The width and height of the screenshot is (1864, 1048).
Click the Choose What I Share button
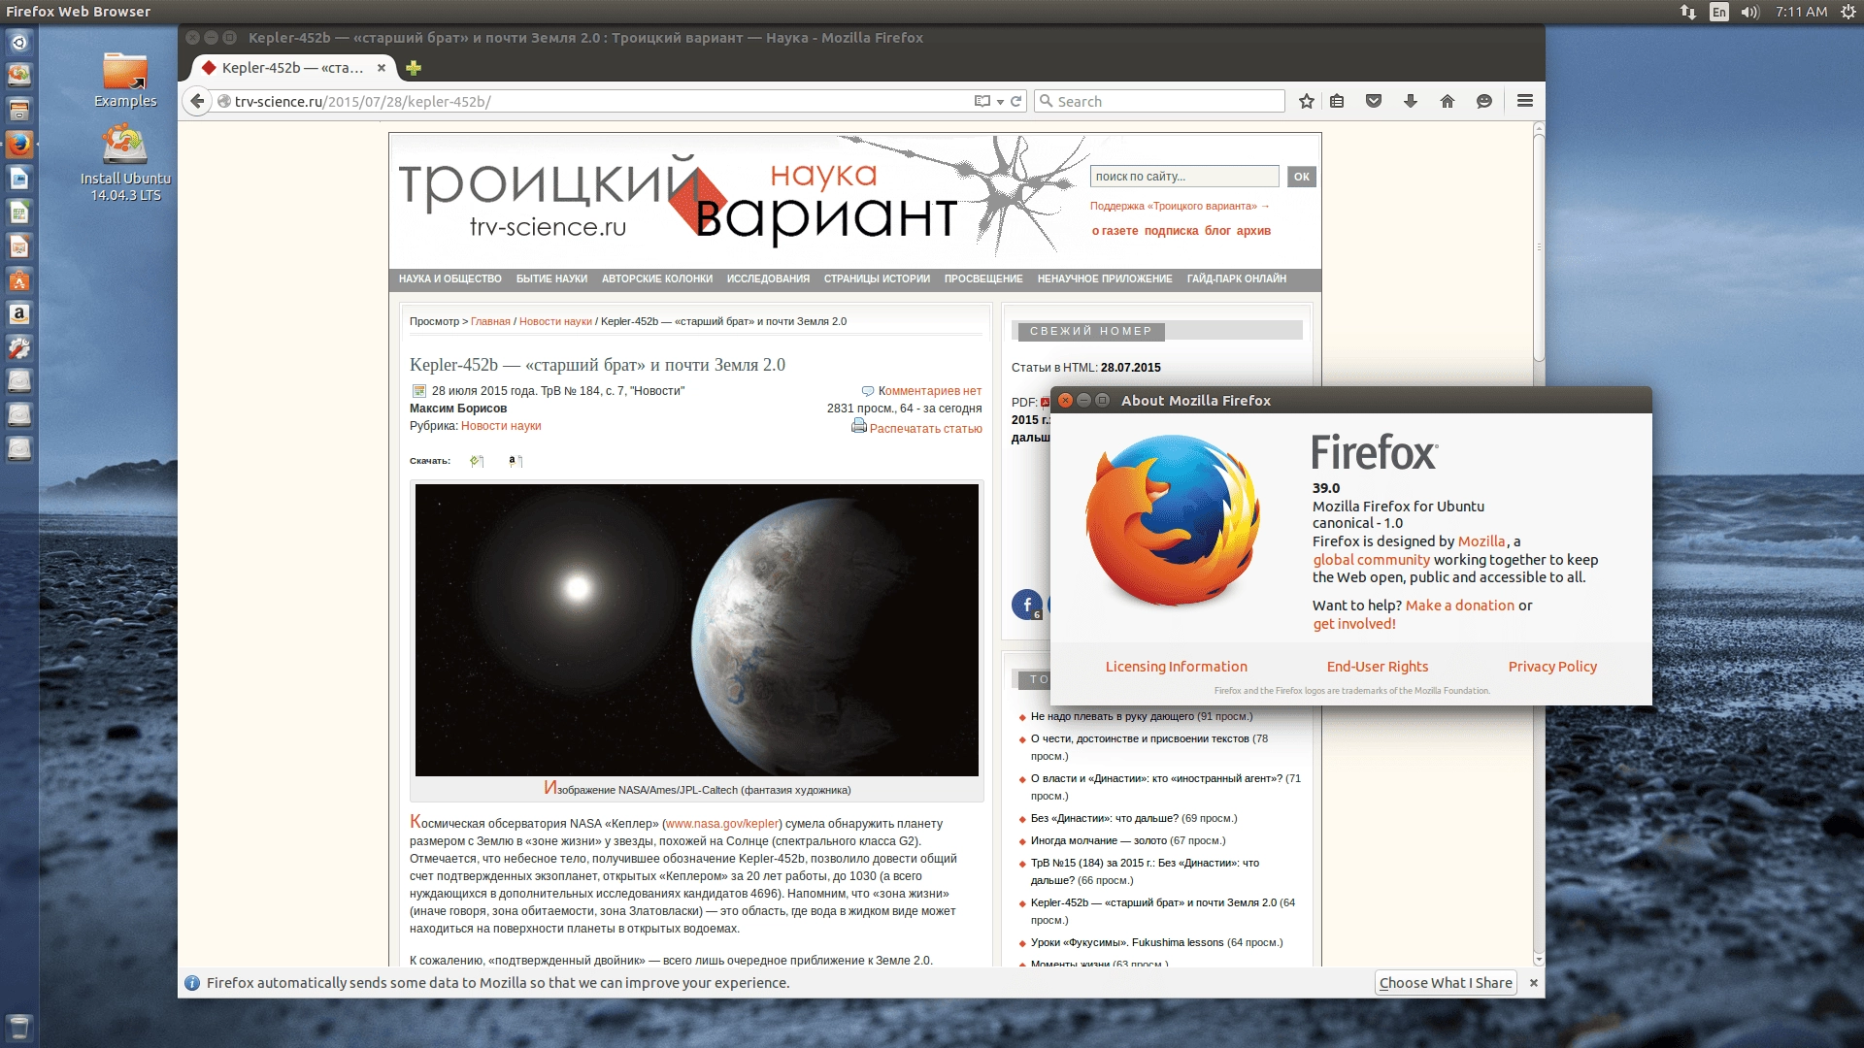[x=1446, y=983]
